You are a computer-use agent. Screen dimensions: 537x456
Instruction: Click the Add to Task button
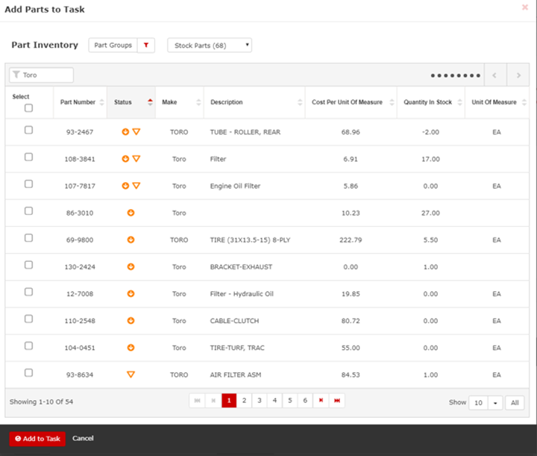(x=37, y=439)
